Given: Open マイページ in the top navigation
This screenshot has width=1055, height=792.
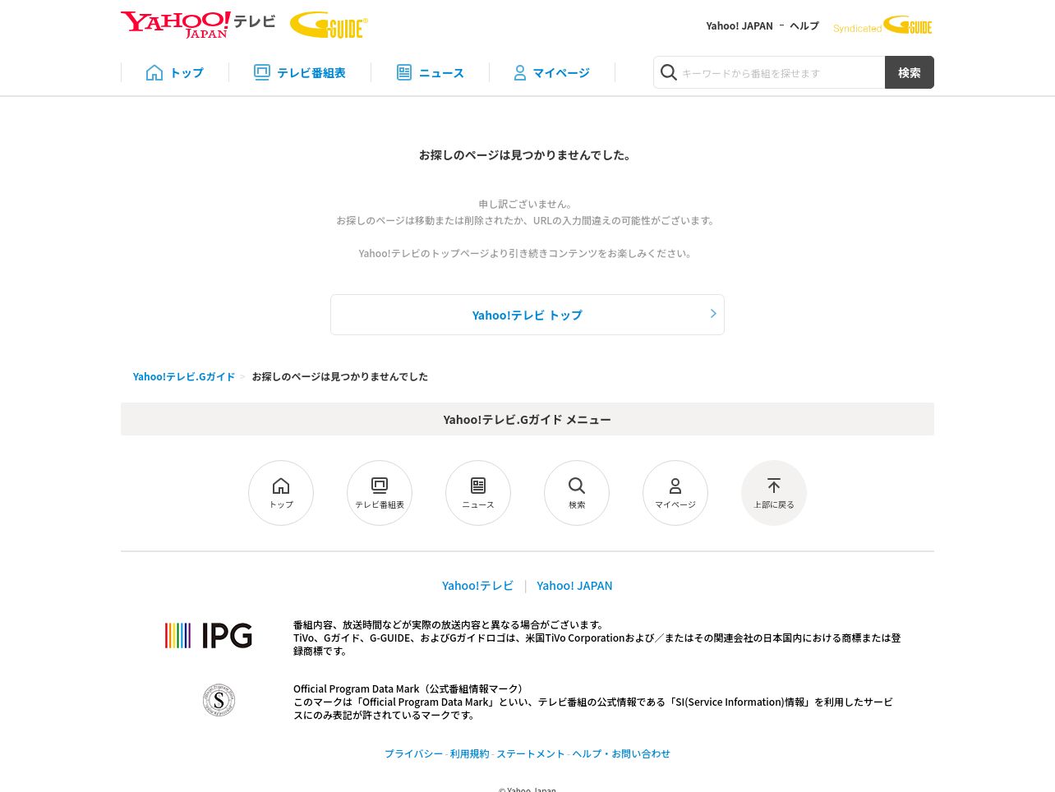Looking at the screenshot, I should 551,72.
